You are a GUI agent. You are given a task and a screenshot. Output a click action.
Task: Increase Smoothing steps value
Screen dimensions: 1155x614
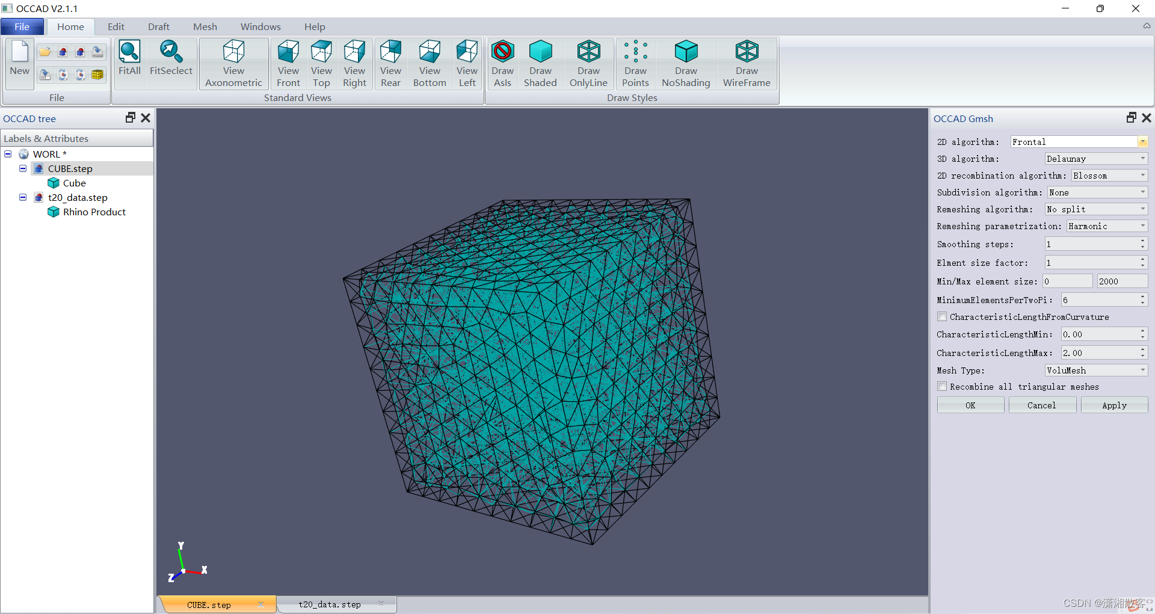coord(1142,241)
